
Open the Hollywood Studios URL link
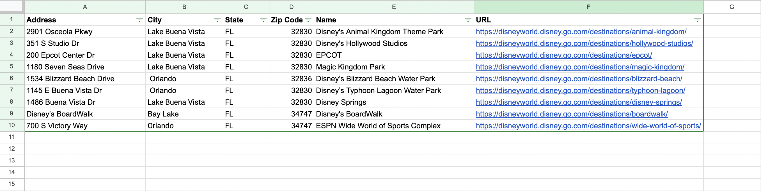point(584,43)
